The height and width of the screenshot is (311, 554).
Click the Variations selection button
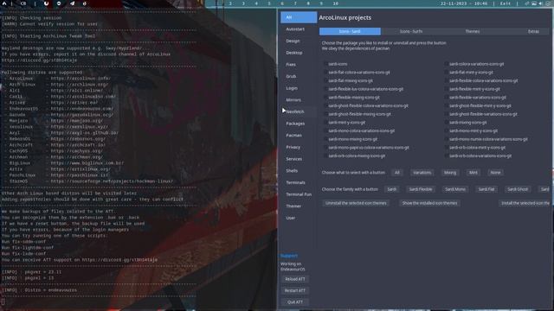tap(422, 173)
